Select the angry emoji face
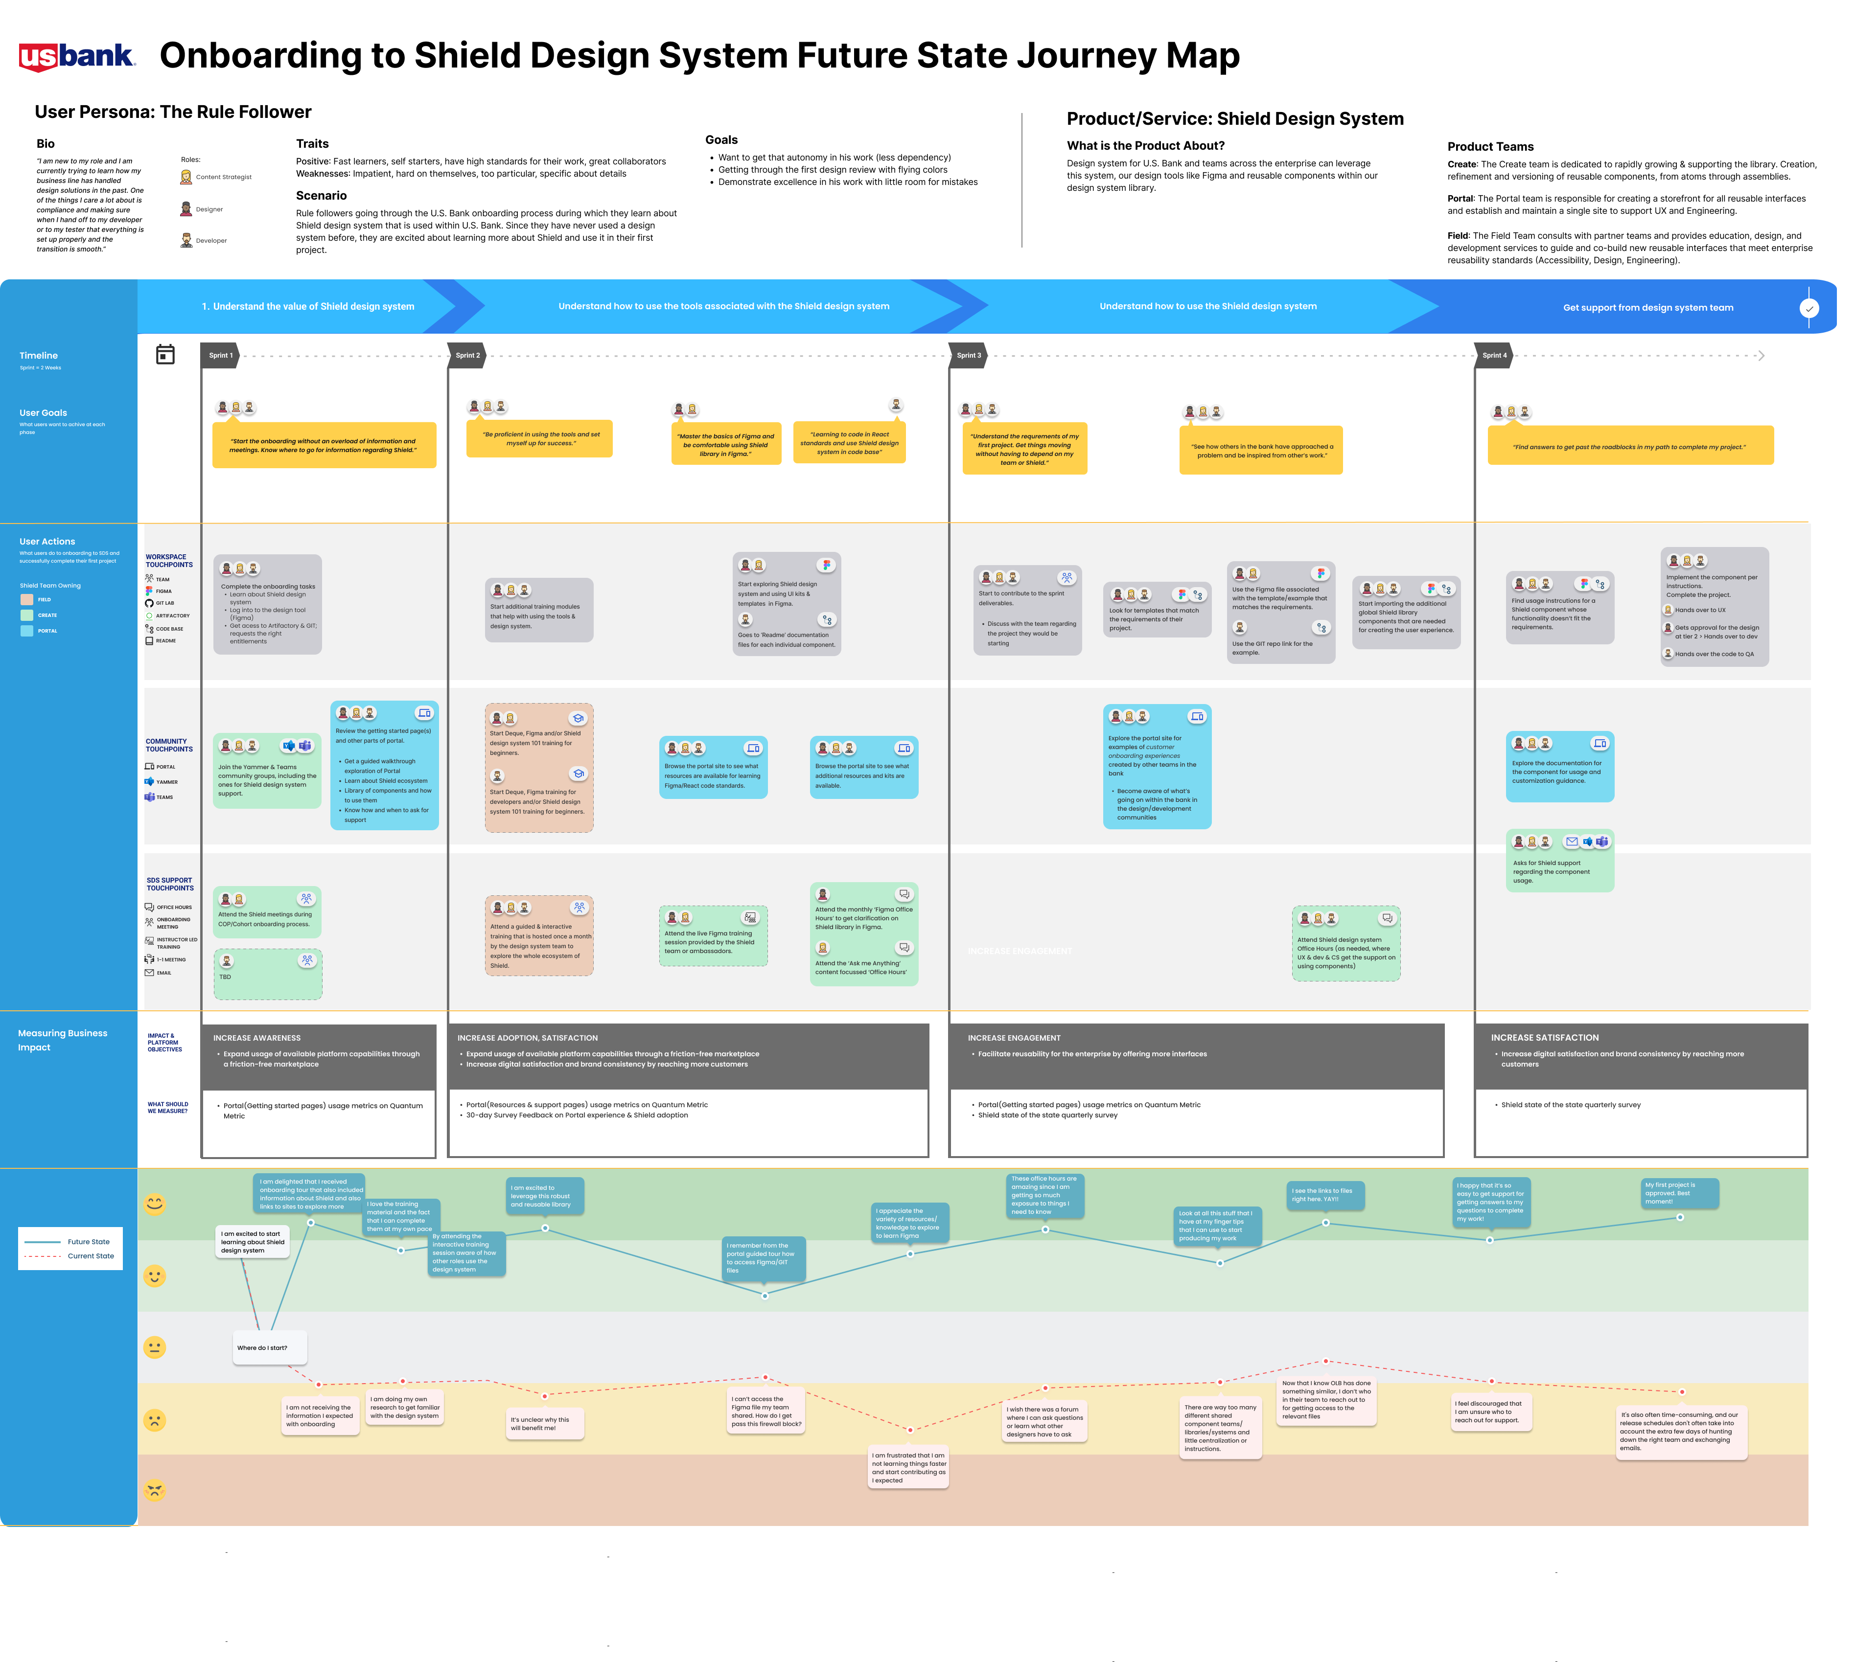This screenshot has width=1855, height=1662. pyautogui.click(x=155, y=1490)
